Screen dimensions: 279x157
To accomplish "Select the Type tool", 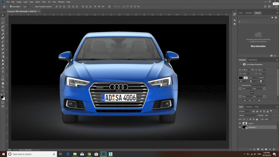I will (x=3, y=72).
